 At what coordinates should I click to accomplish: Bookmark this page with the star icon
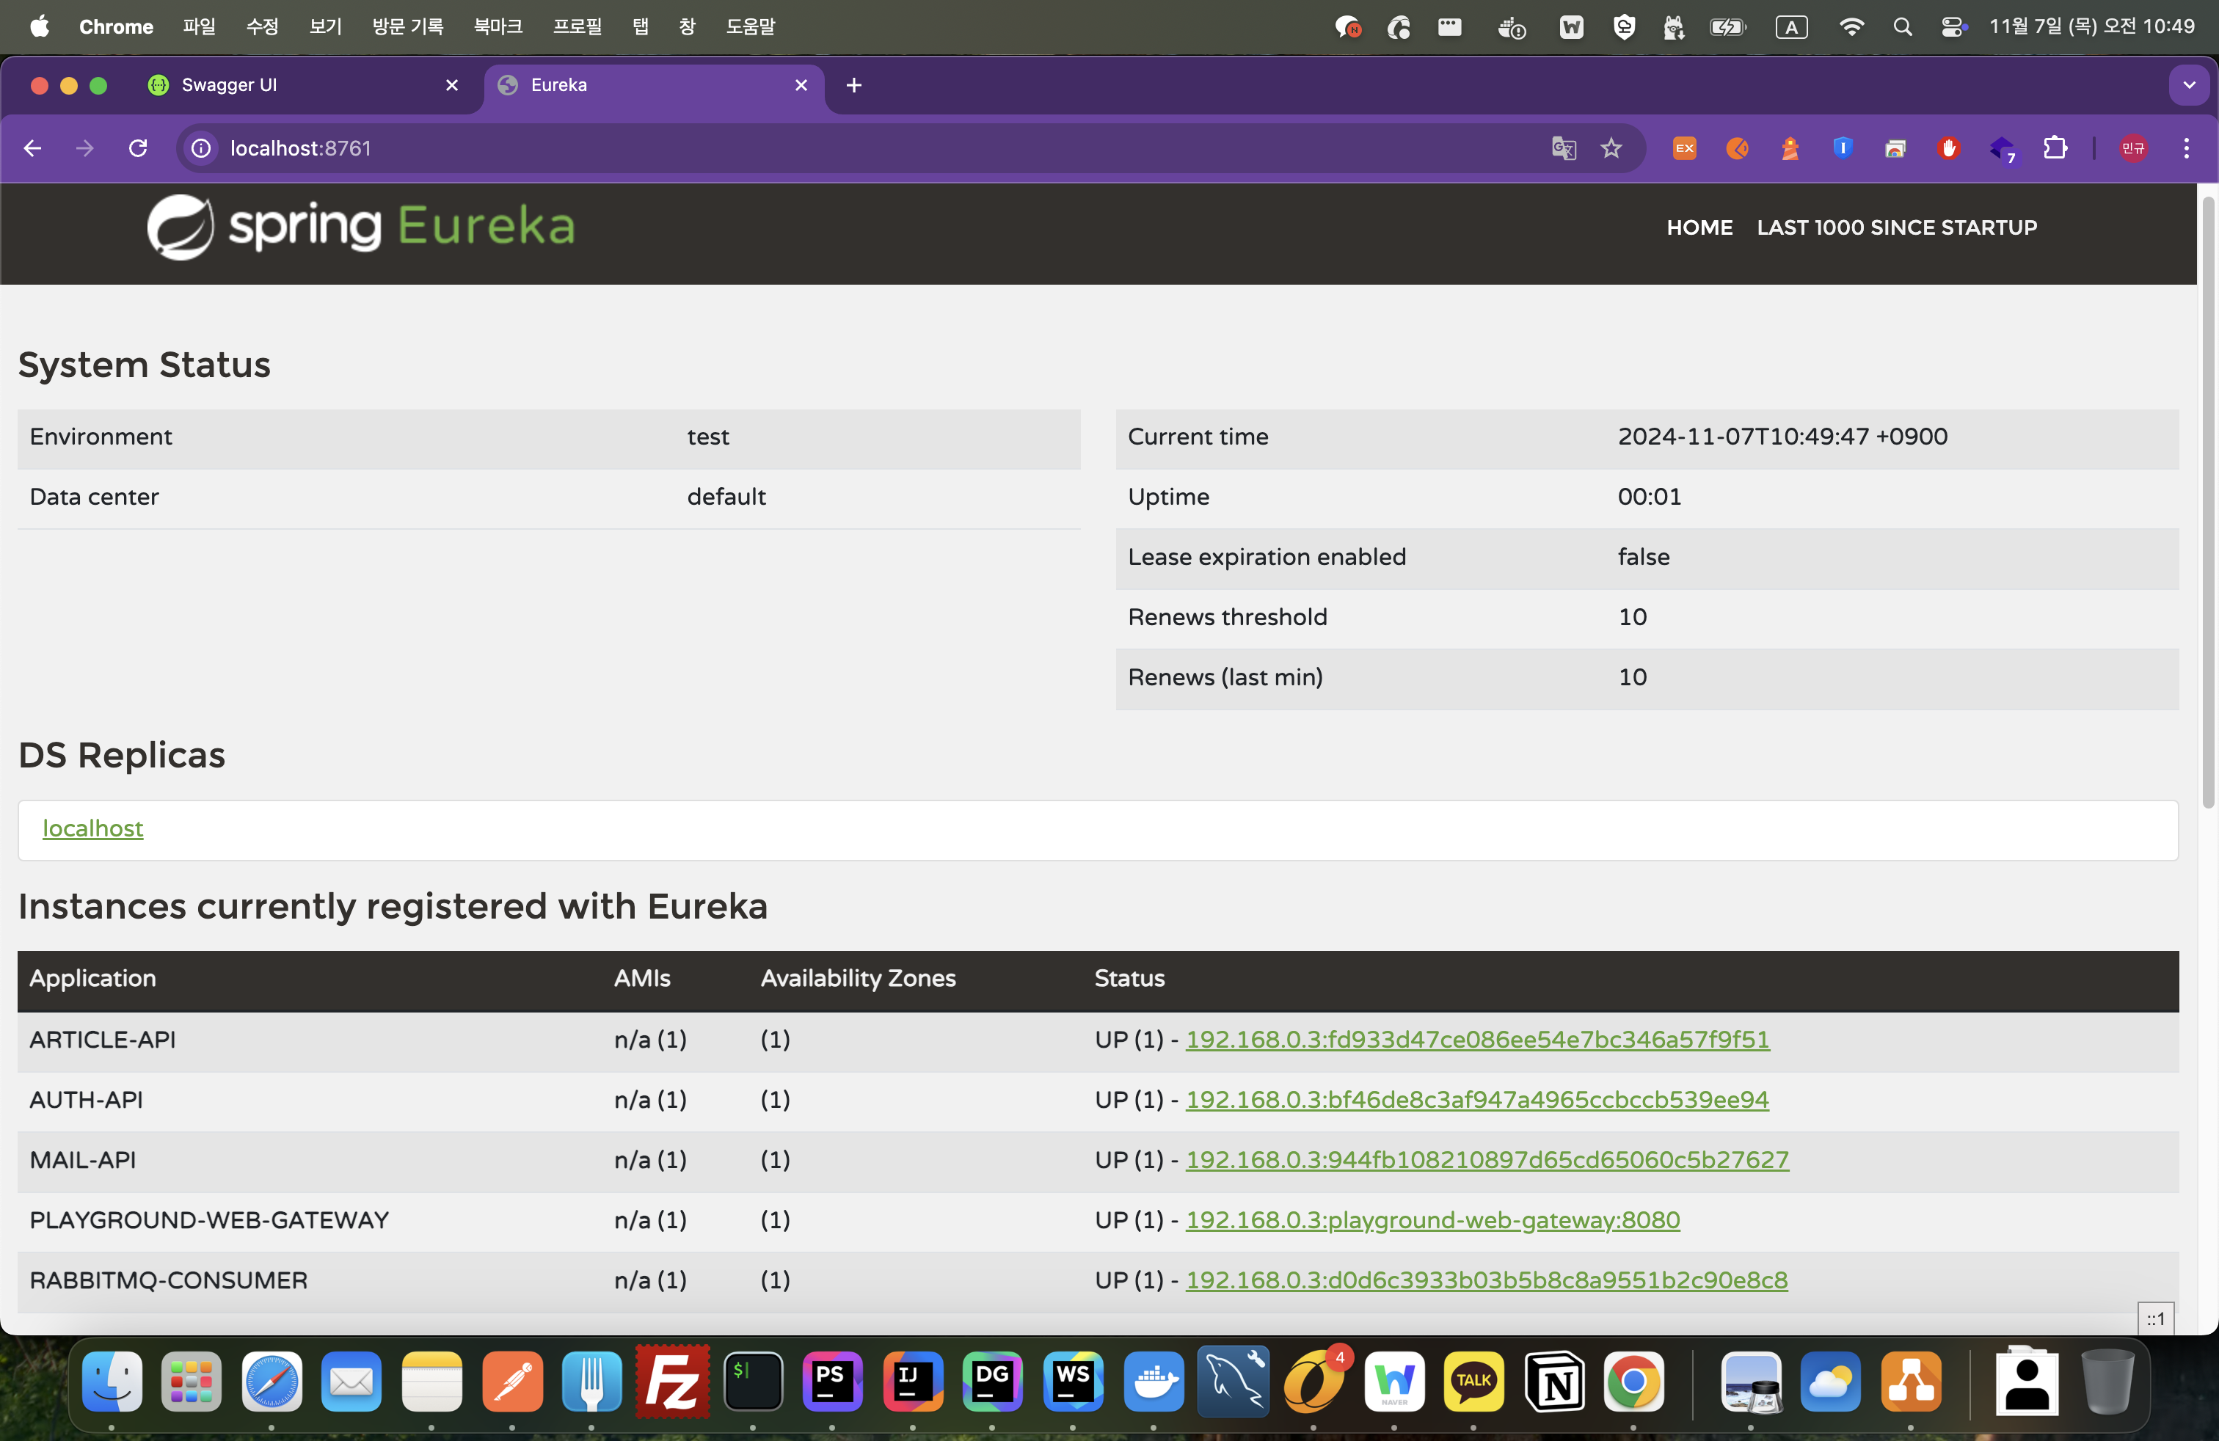coord(1611,148)
